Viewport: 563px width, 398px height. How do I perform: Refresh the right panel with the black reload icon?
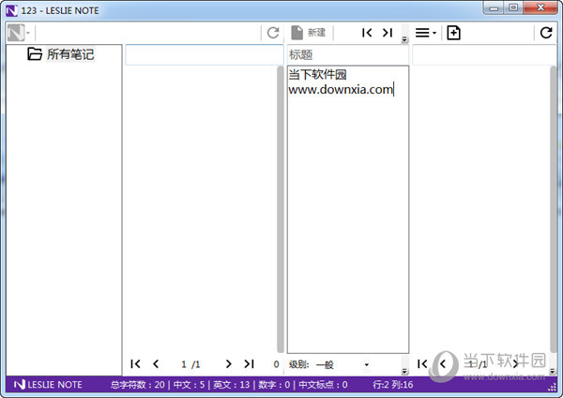(x=546, y=33)
